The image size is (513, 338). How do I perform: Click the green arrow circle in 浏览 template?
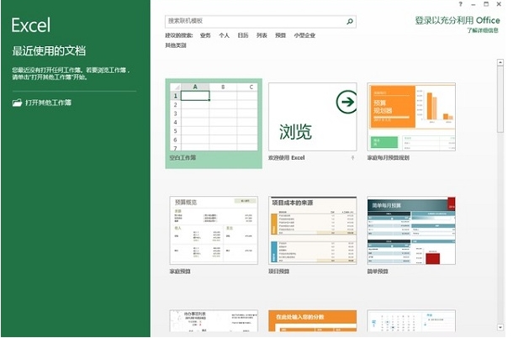[x=346, y=102]
